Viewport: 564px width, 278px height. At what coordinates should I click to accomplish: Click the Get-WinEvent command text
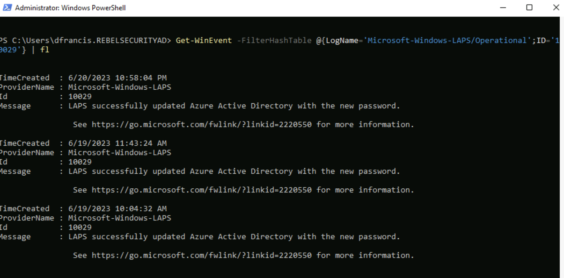tap(204, 41)
